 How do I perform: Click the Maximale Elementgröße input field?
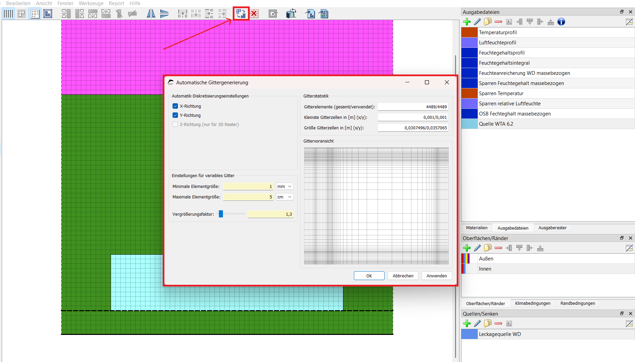click(248, 197)
